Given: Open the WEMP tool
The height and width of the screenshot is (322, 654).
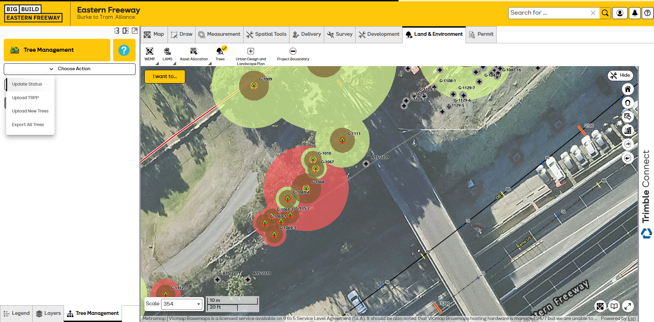Looking at the screenshot, I should (150, 54).
